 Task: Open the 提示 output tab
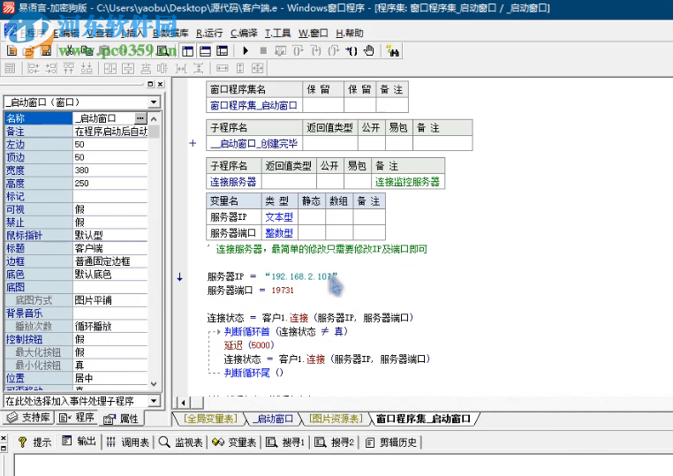(x=35, y=442)
